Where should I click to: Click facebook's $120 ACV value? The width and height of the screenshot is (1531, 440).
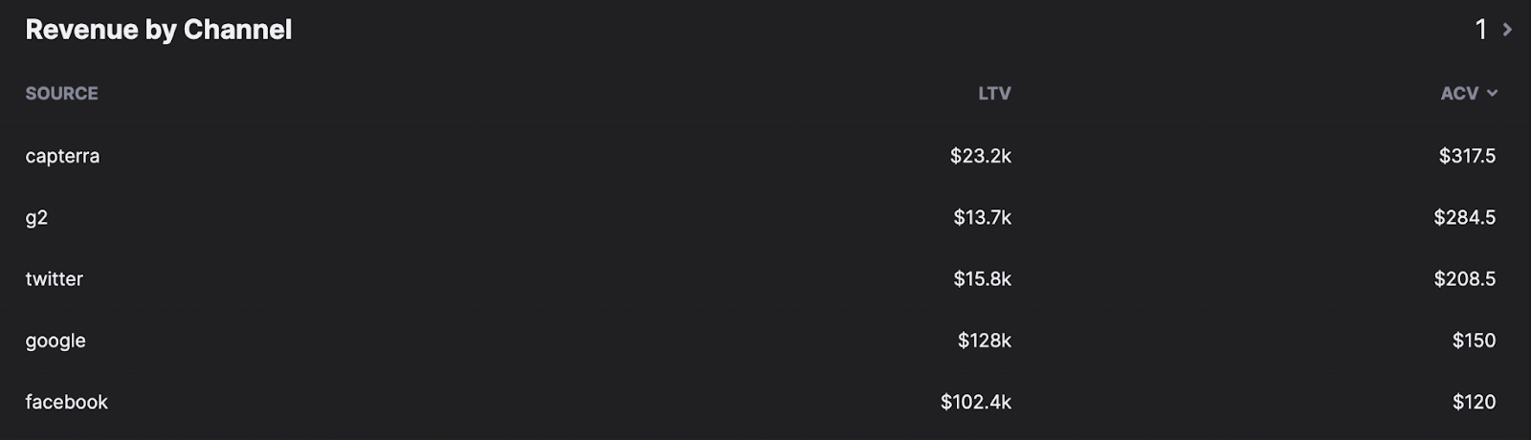click(1474, 402)
